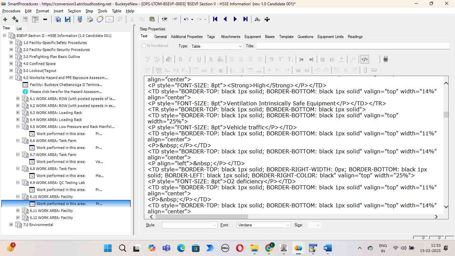Select 6.9 WORK AREA: QC Testing Lab
This screenshot has width=455, height=256.
pos(57,183)
